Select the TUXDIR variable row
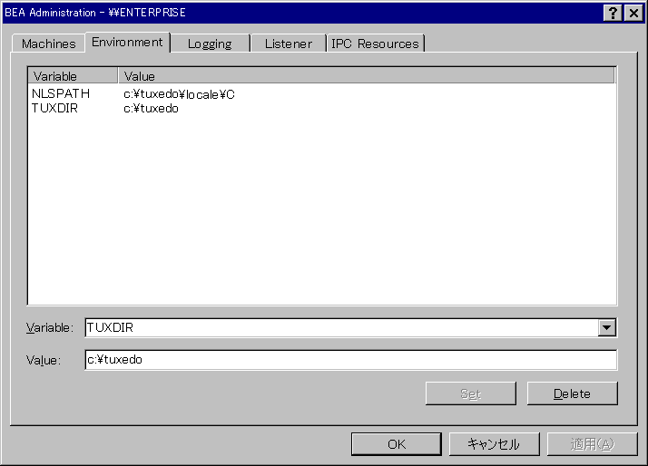Image resolution: width=648 pixels, height=466 pixels. tap(54, 108)
